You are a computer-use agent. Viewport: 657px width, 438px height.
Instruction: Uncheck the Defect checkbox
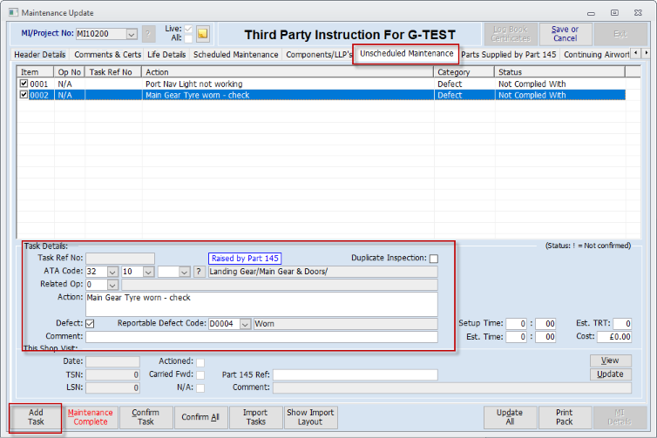coord(91,324)
